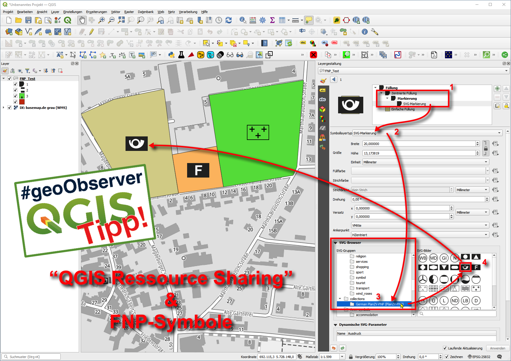Toggle FNP_Test layer visibility checkbox
This screenshot has width=511, height=361.
9,79
